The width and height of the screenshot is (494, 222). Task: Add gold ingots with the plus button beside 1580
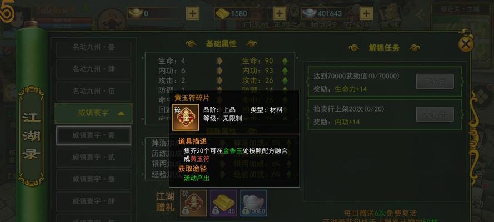pos(279,13)
